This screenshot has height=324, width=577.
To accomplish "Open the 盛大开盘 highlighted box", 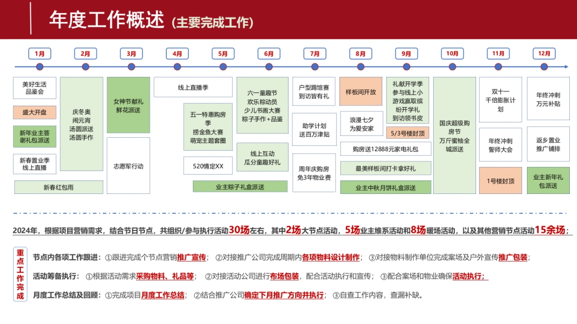I will (x=34, y=112).
